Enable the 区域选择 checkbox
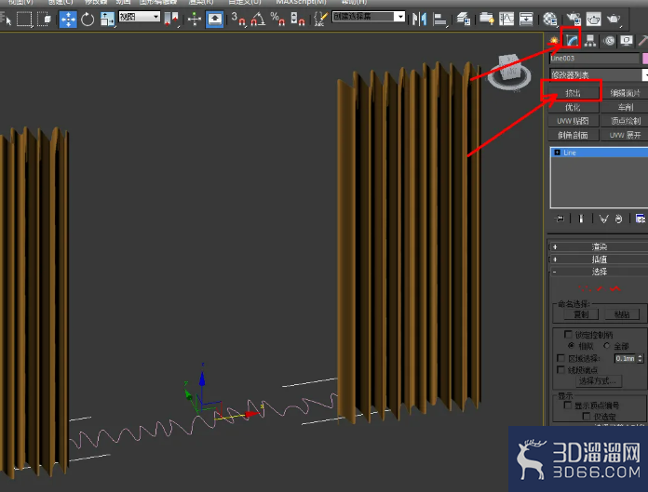Image resolution: width=648 pixels, height=492 pixels. [560, 358]
